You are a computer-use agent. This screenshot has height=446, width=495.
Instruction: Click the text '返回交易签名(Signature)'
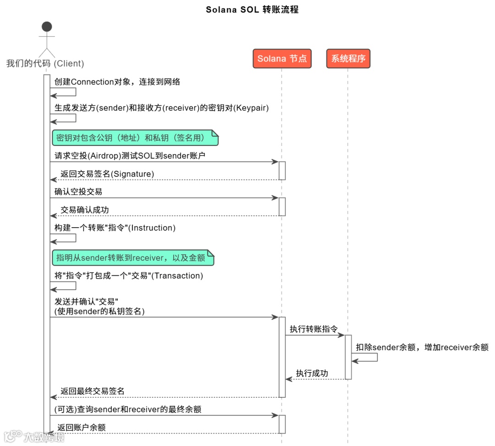107,174
